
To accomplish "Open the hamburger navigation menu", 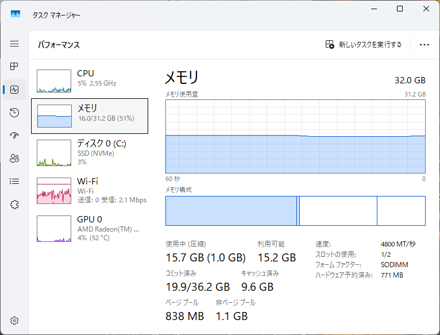I will coord(14,44).
